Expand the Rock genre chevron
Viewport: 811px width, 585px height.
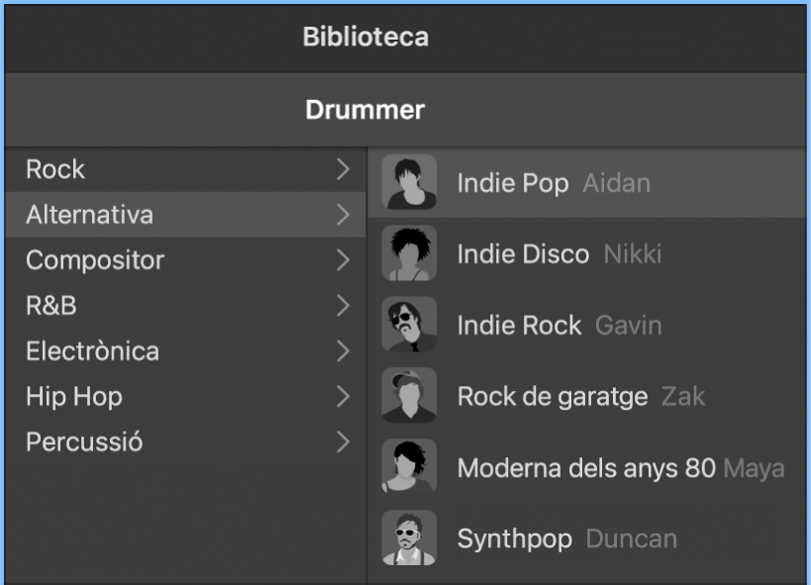pos(346,169)
